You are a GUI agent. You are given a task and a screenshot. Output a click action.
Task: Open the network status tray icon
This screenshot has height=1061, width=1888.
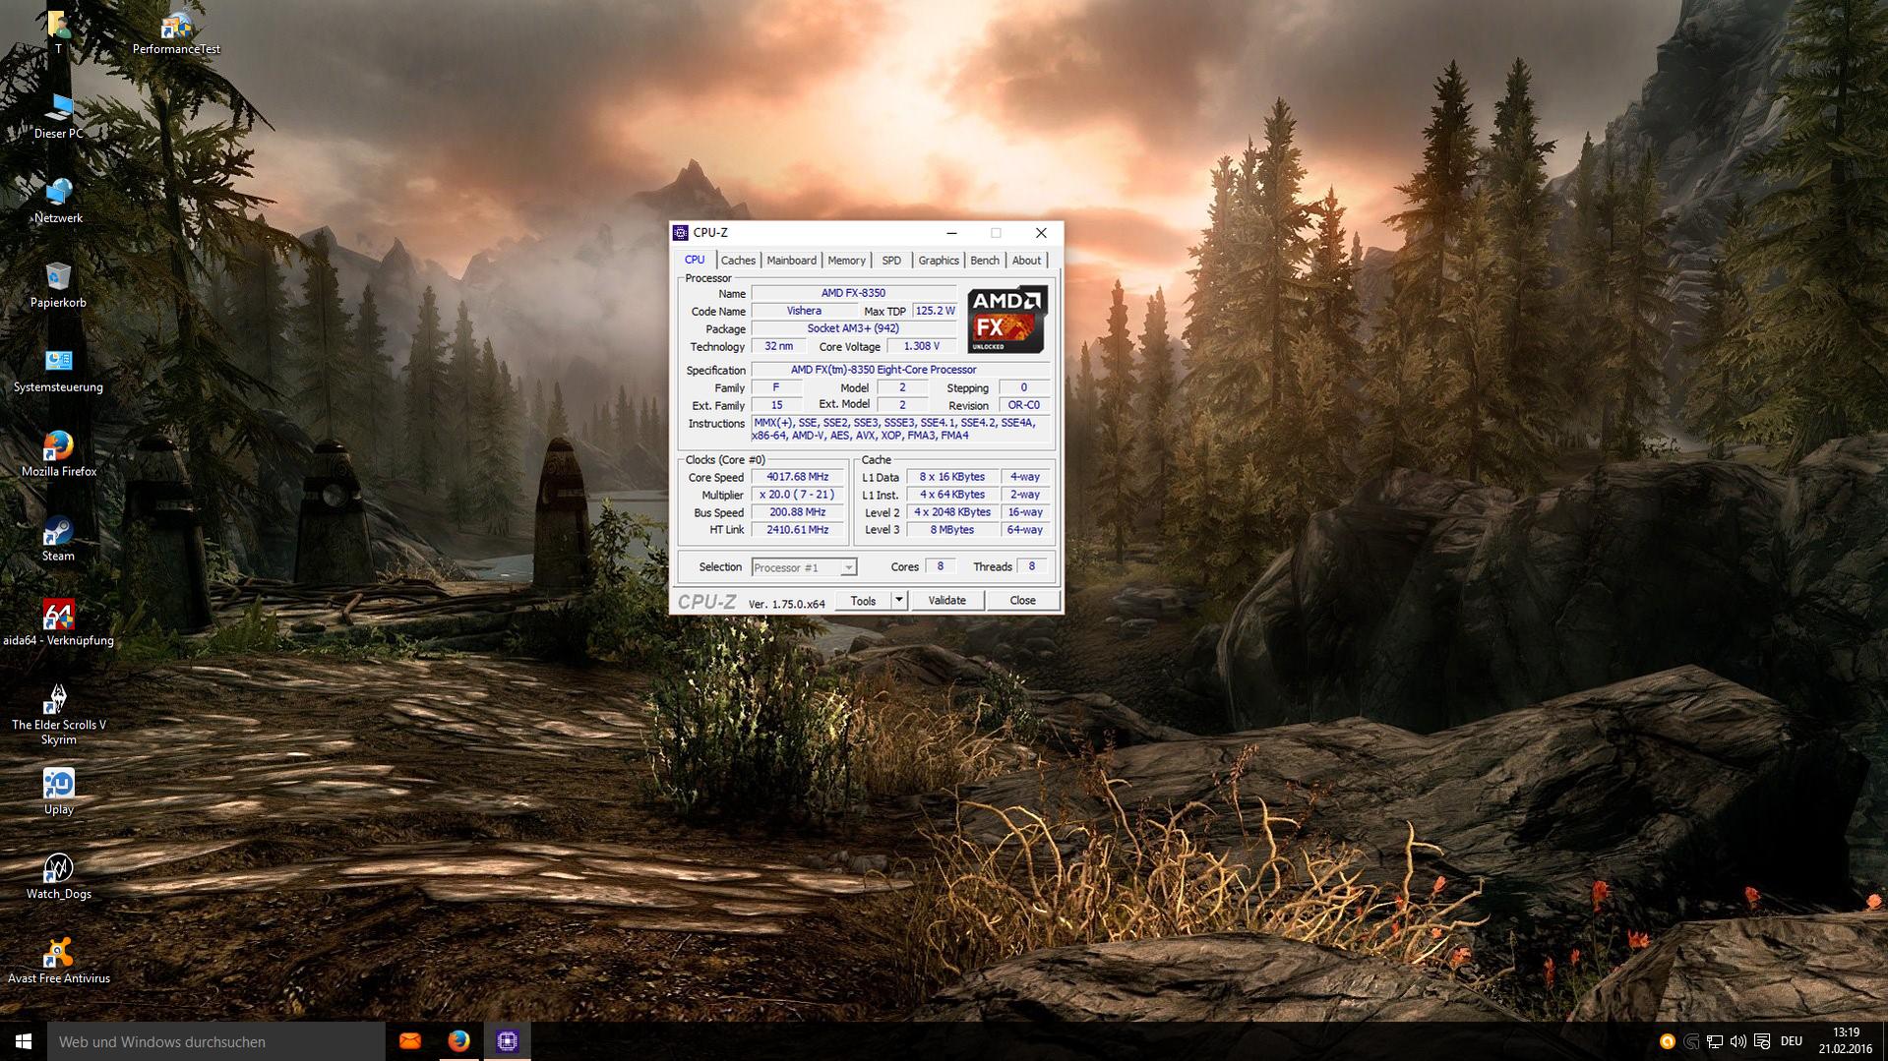pos(1715,1041)
